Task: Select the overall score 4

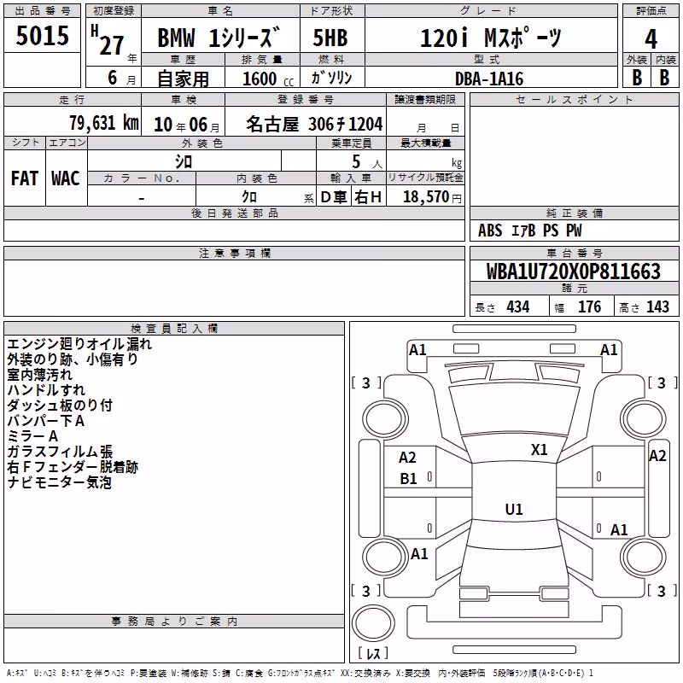Action: click(651, 39)
